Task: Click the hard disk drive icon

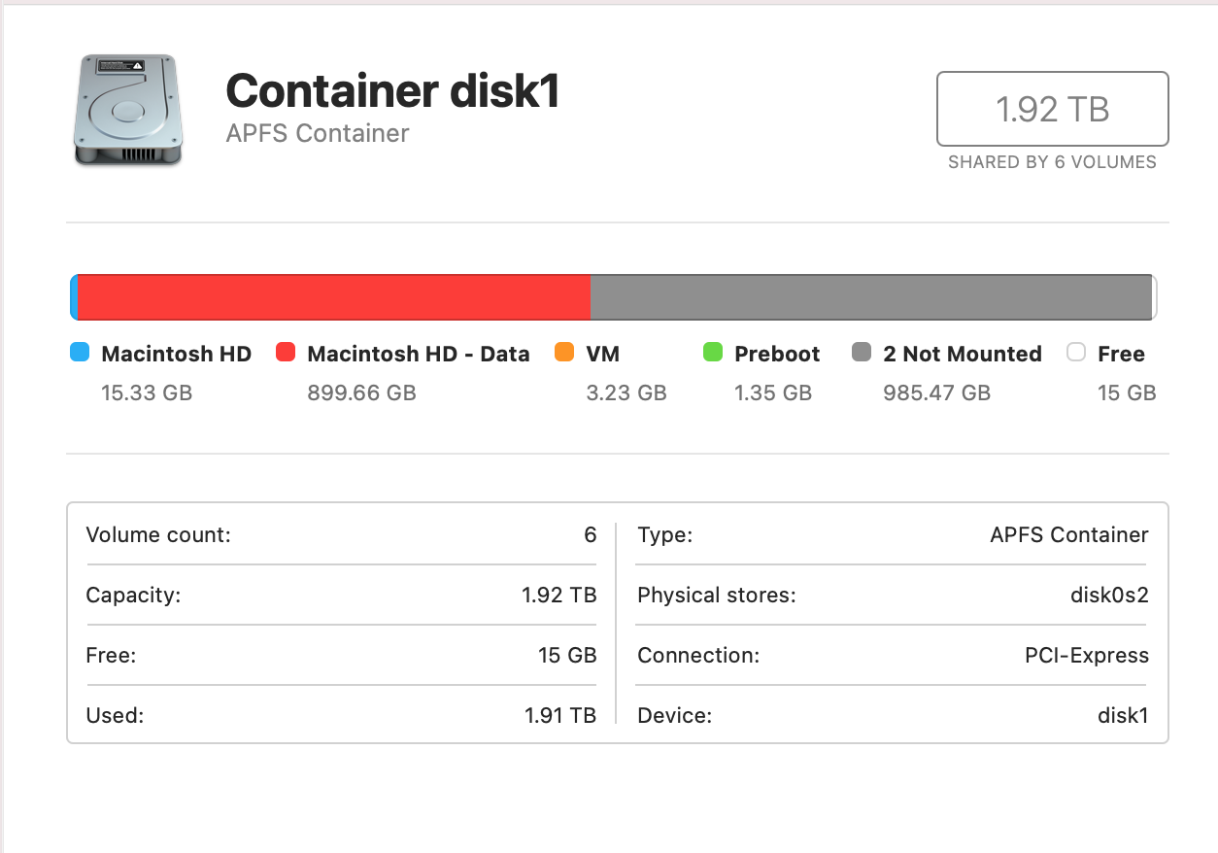Action: point(127,110)
